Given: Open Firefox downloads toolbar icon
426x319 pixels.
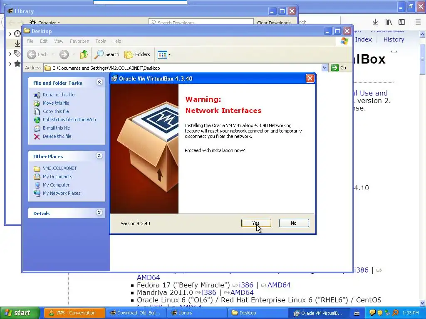Looking at the screenshot, I should [375, 22].
